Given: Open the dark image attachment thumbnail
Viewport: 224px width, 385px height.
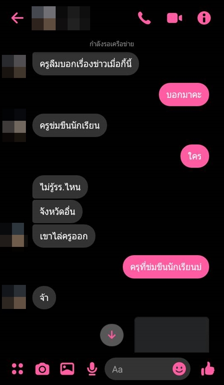Looking at the screenshot, I should click(x=172, y=334).
